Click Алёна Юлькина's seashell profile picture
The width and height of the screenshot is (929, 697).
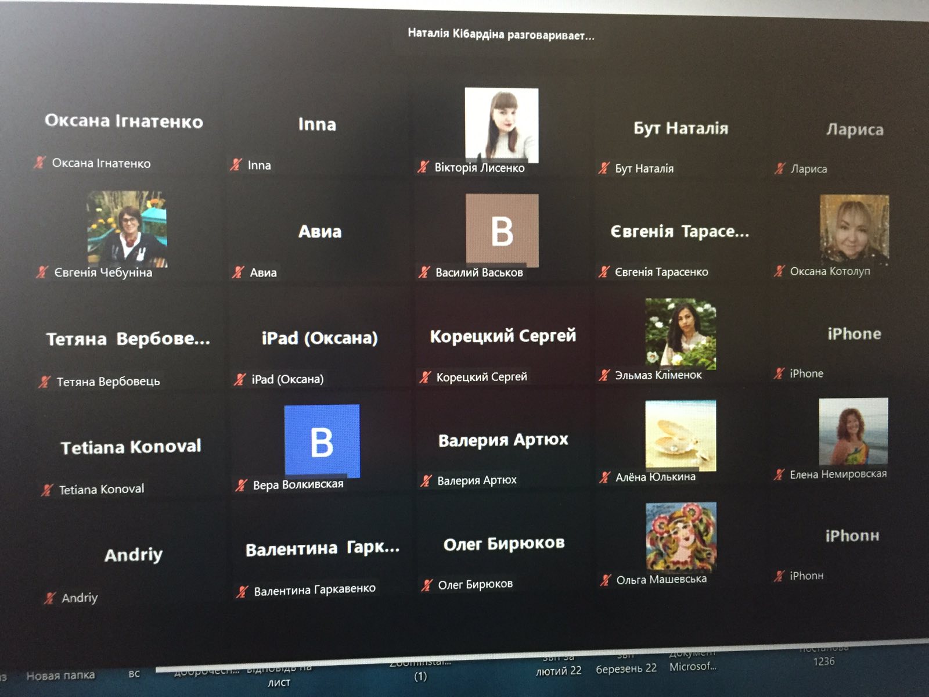pos(680,435)
